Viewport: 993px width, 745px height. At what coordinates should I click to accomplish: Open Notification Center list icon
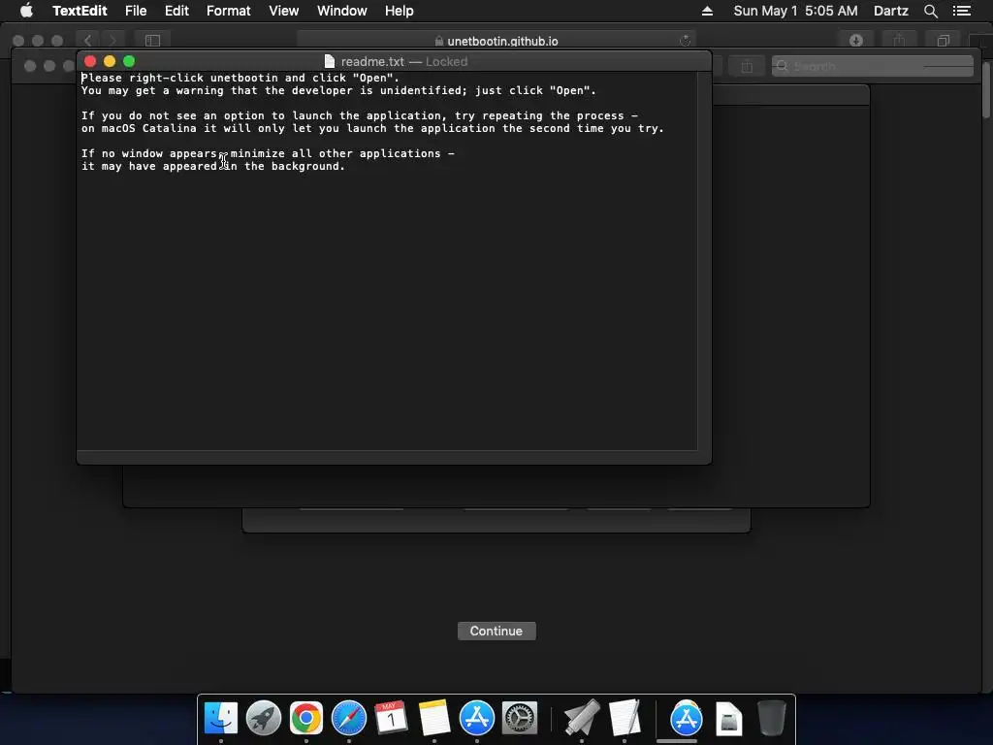[x=962, y=11]
